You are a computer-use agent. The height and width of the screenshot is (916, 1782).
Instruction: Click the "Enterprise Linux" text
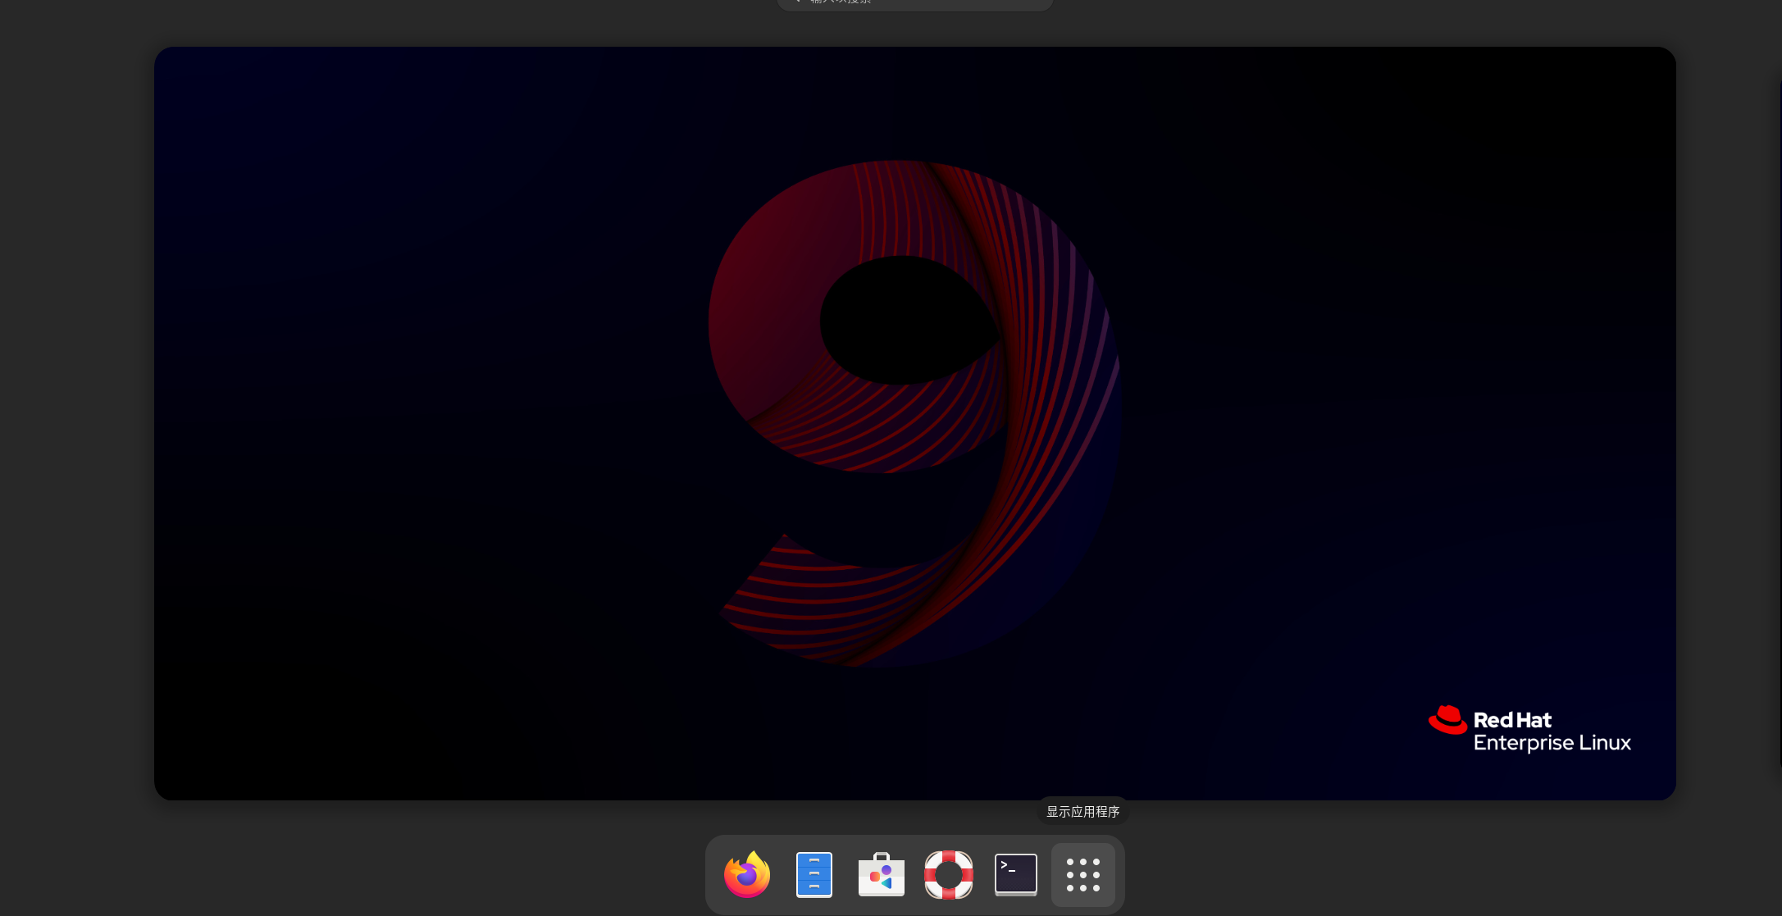pyautogui.click(x=1552, y=743)
